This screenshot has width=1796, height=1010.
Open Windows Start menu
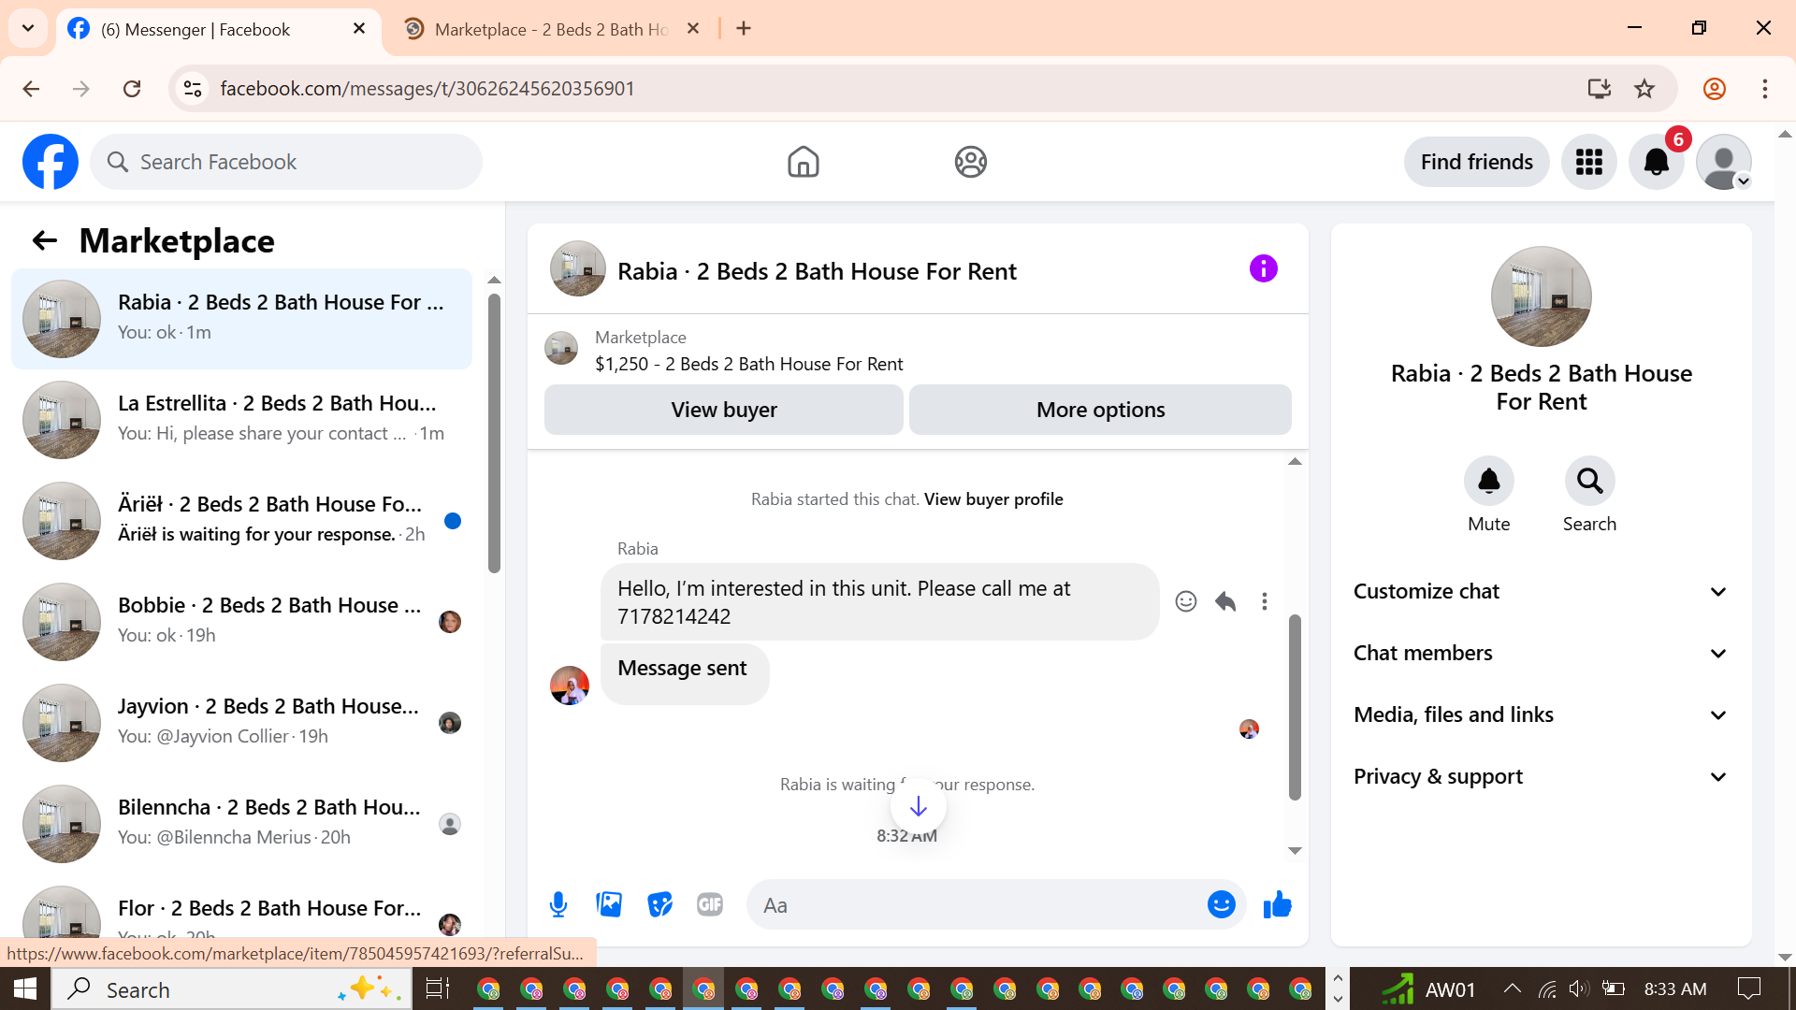pyautogui.click(x=25, y=988)
